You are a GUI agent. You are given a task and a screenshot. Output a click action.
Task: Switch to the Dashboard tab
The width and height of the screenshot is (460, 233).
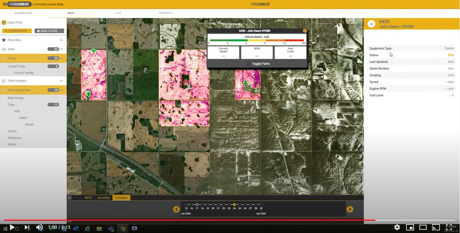(x=23, y=13)
